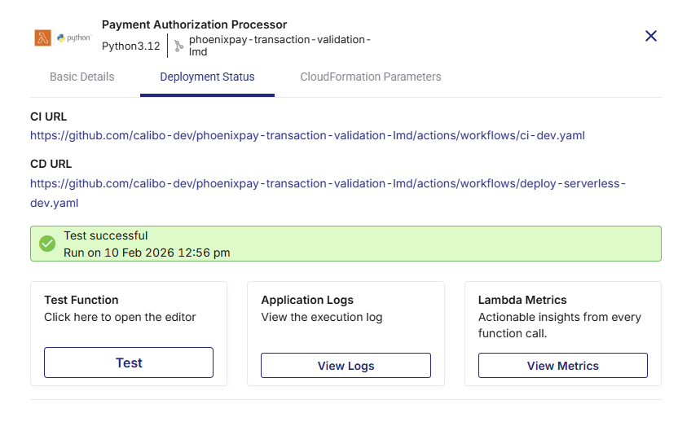The image size is (700, 444).
Task: Open Lambda metrics with View Metrics button
Action: tap(562, 366)
